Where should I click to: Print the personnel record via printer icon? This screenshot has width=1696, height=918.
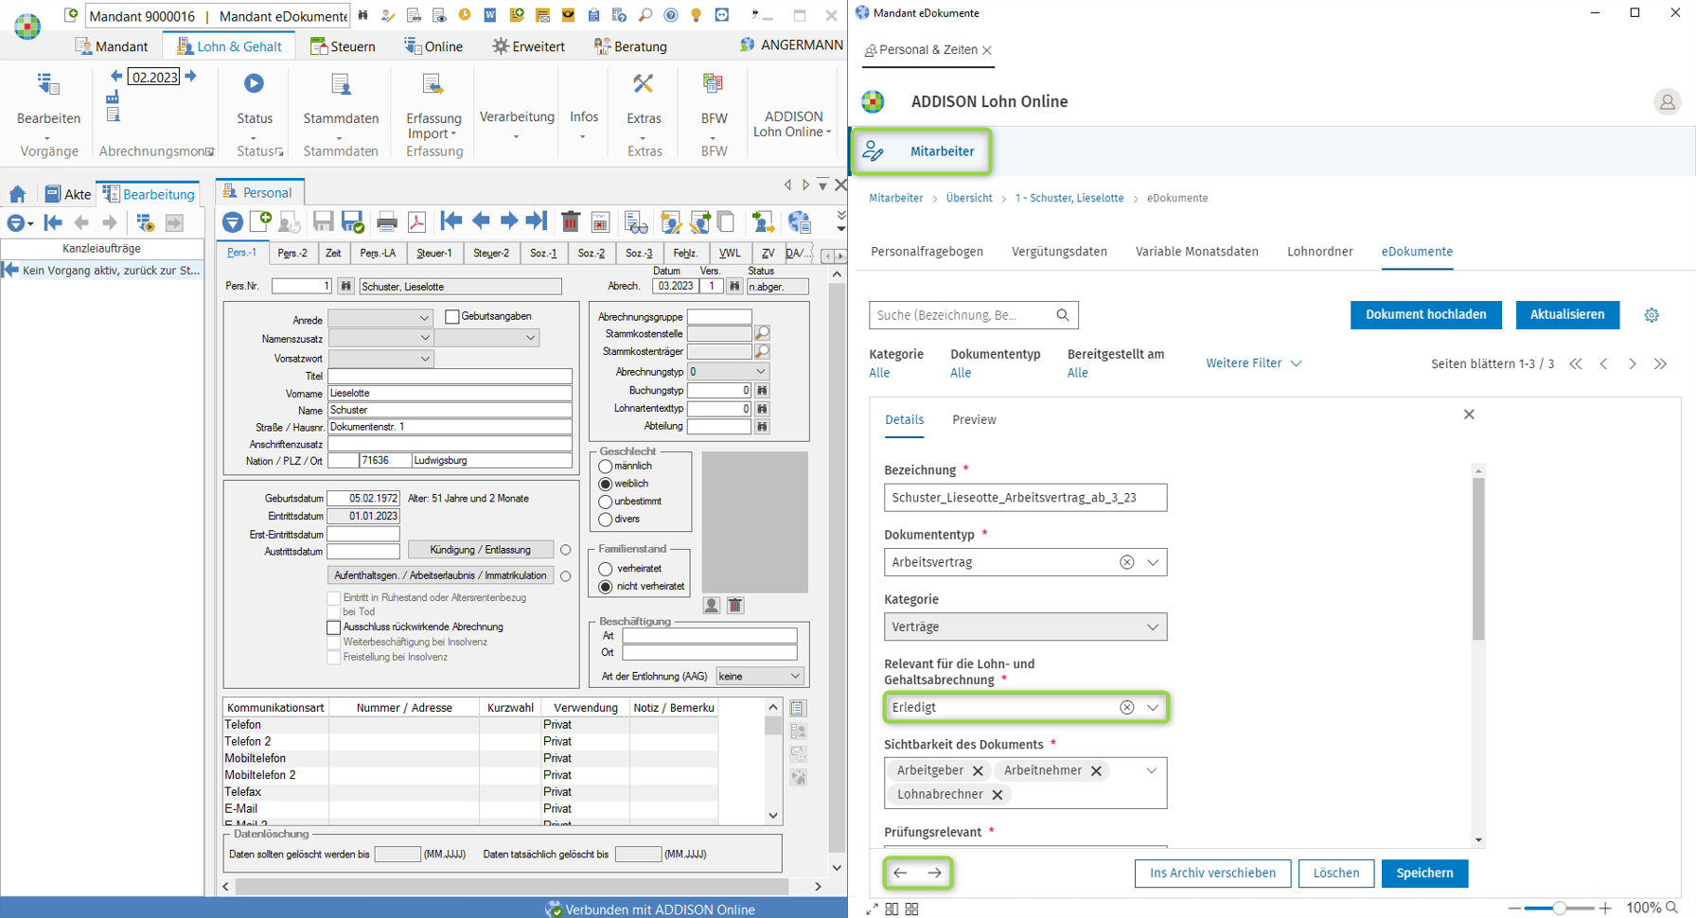pyautogui.click(x=386, y=221)
